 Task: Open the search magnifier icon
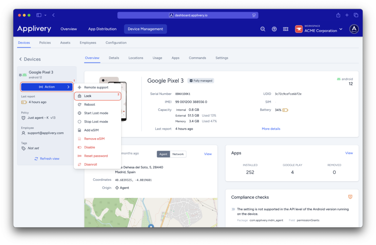pyautogui.click(x=263, y=29)
